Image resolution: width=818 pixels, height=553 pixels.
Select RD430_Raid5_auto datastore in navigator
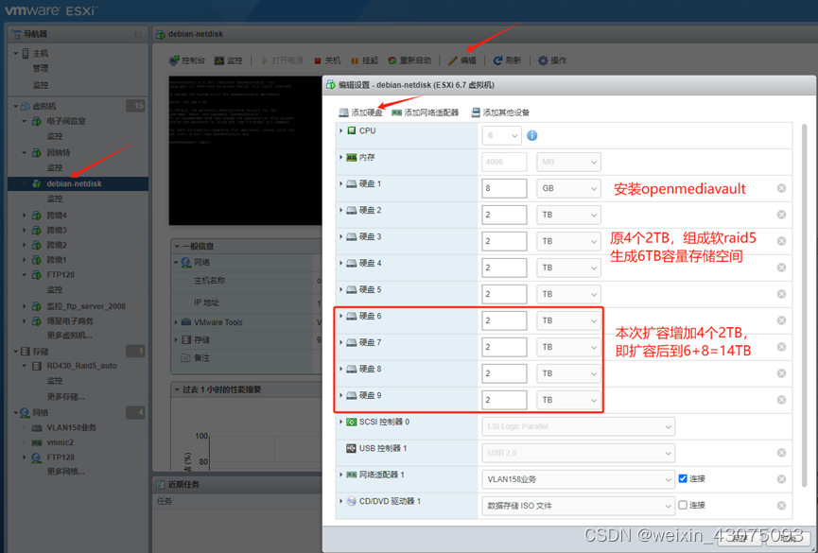[82, 366]
